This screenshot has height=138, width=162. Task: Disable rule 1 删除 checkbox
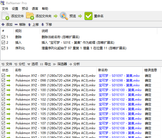coord(3,37)
